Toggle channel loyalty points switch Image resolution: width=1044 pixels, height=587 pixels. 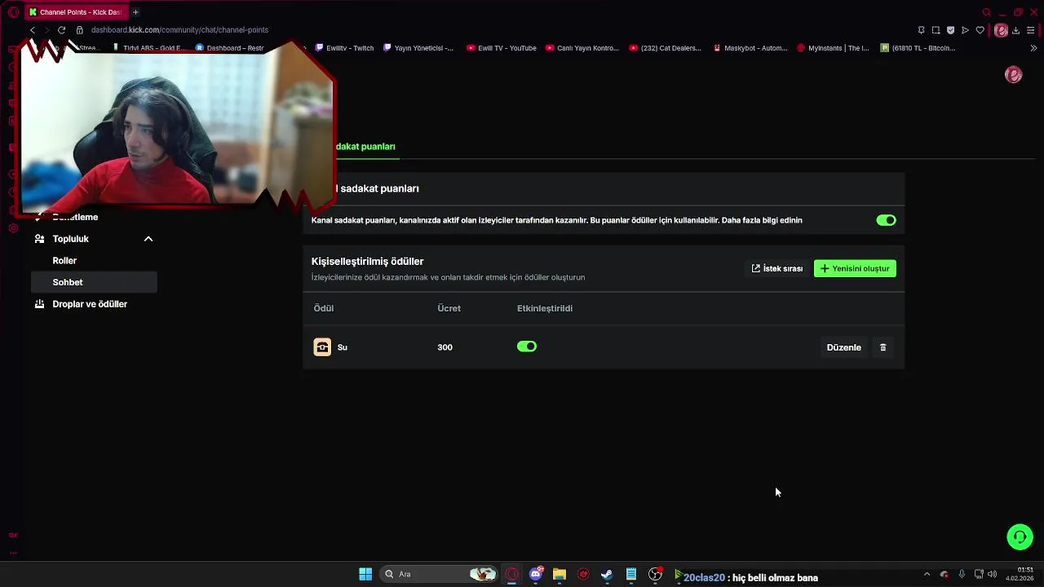tap(886, 220)
